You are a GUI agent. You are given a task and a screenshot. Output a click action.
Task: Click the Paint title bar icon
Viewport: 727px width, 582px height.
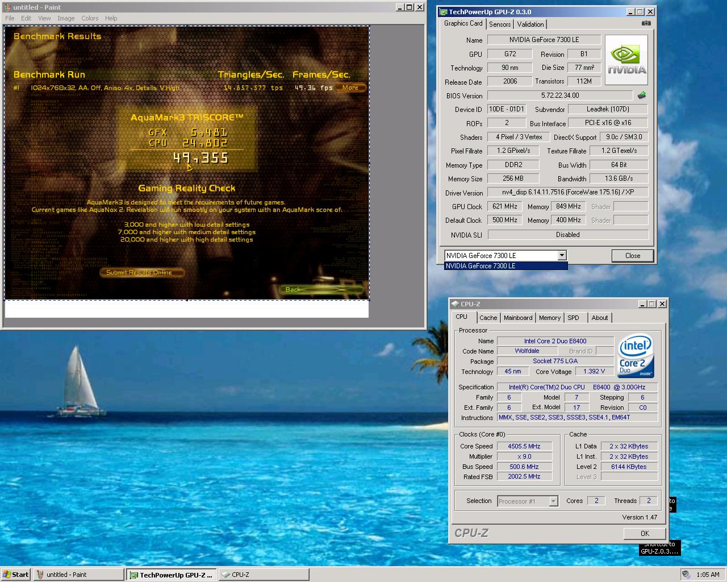click(7, 7)
